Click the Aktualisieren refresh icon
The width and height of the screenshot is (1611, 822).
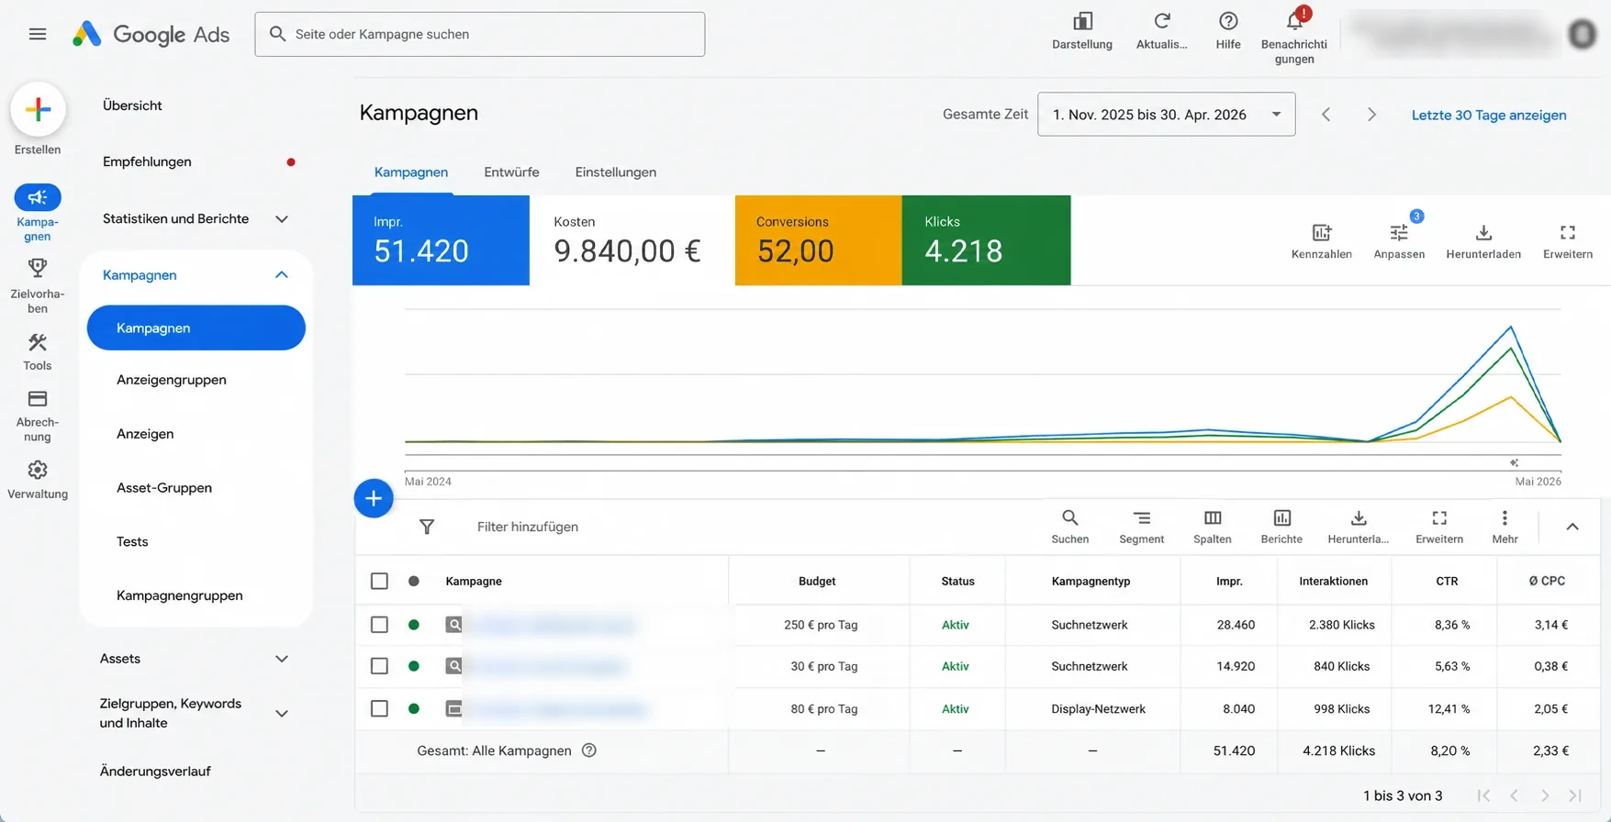pyautogui.click(x=1162, y=21)
